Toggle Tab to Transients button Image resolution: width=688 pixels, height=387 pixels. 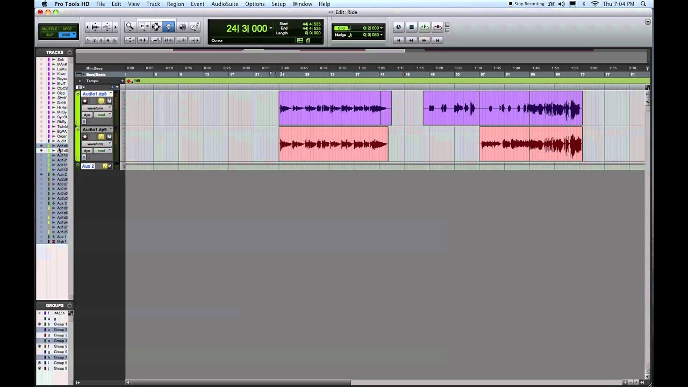pyautogui.click(x=143, y=40)
